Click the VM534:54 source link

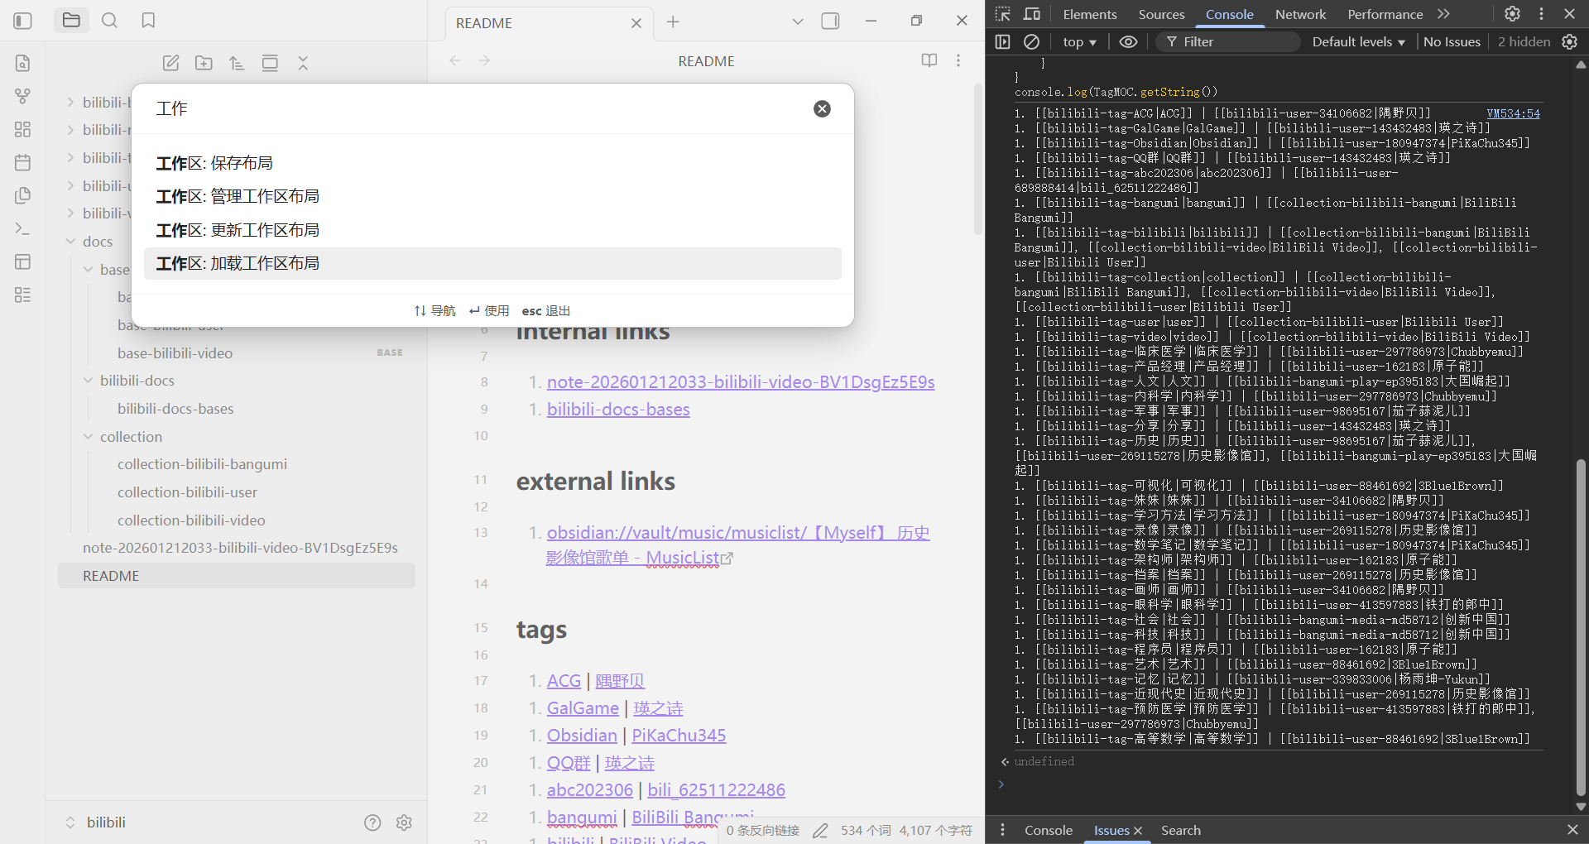pos(1513,113)
